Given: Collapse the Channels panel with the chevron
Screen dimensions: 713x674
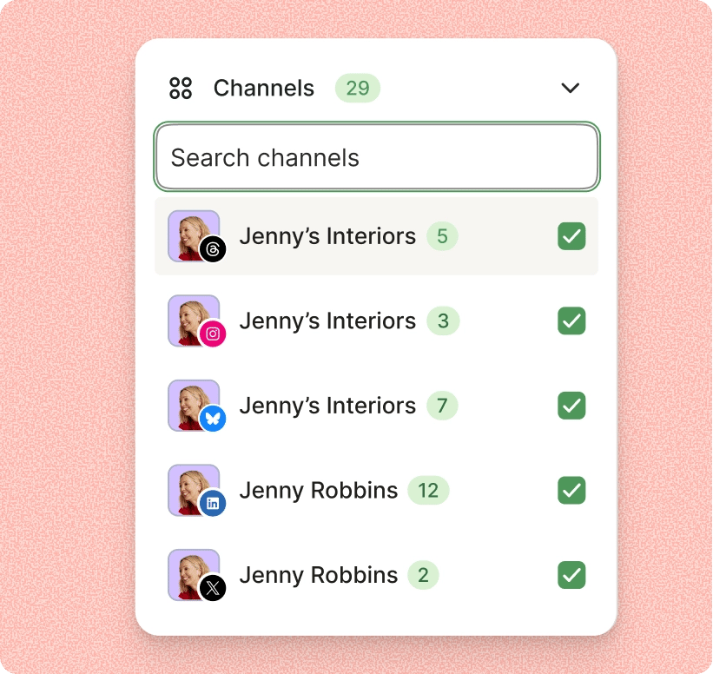Looking at the screenshot, I should point(571,88).
